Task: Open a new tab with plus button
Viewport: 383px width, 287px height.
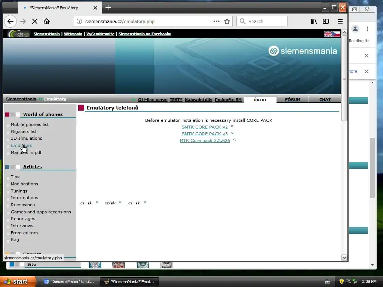Action: pos(108,7)
